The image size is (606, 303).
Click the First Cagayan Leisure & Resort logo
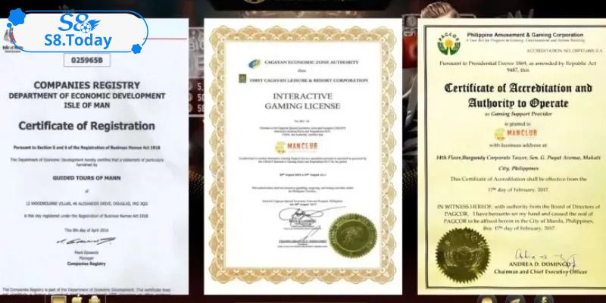236,77
